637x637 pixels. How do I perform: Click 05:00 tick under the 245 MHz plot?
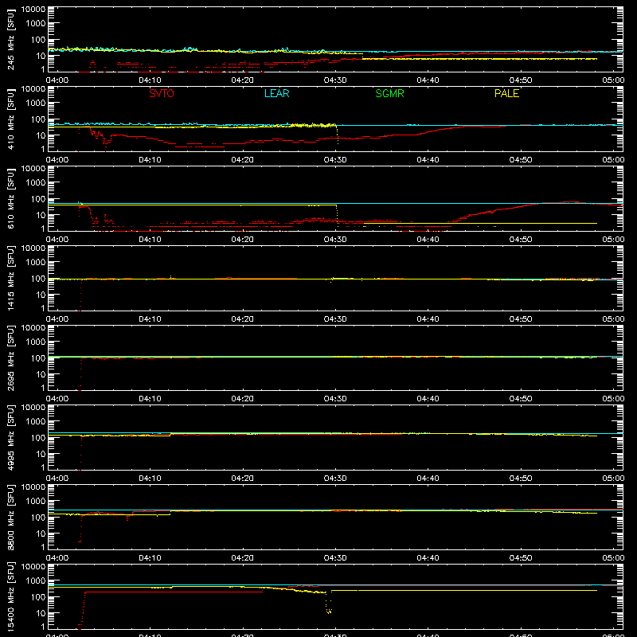(613, 80)
